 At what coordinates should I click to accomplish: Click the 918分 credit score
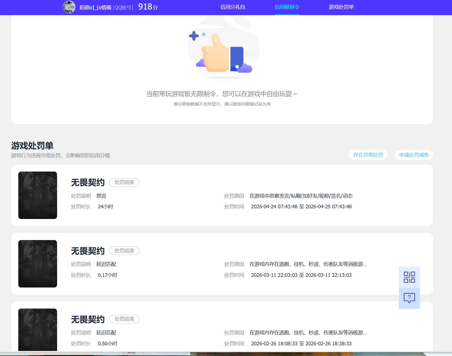click(148, 7)
